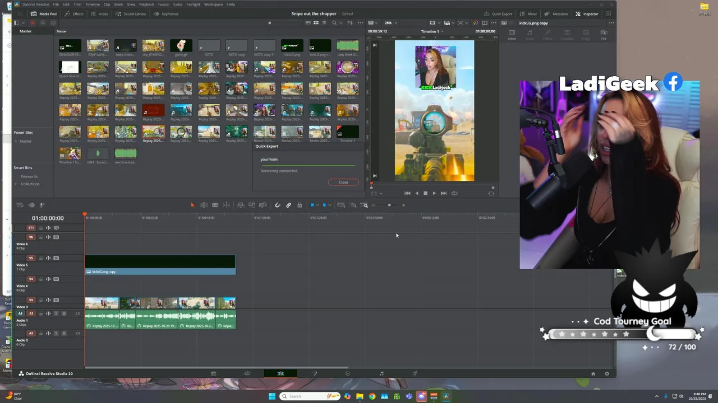Open the marker color dropdown arrow
The width and height of the screenshot is (718, 403).
coord(330,205)
